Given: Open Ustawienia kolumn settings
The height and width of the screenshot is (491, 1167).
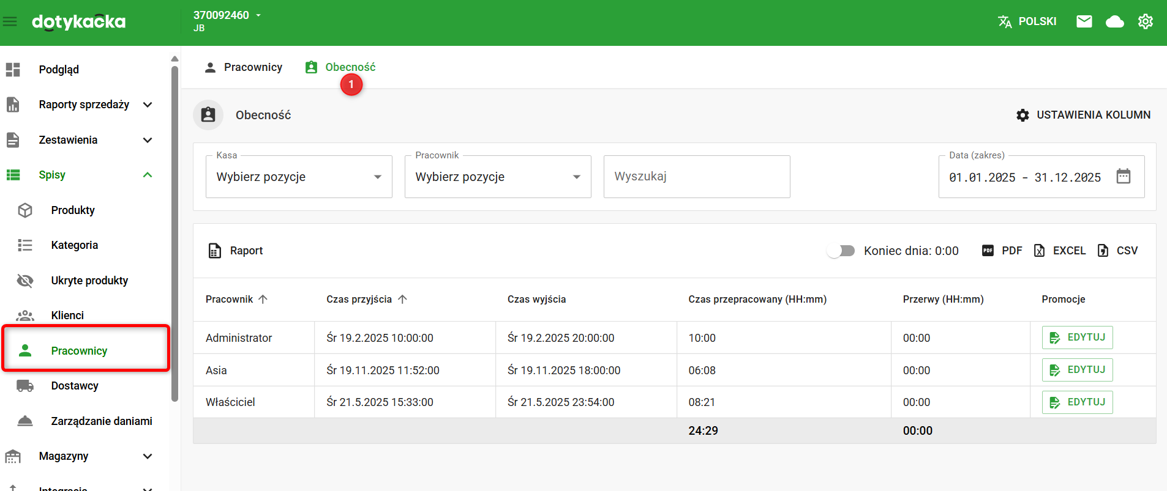Looking at the screenshot, I should pos(1083,115).
